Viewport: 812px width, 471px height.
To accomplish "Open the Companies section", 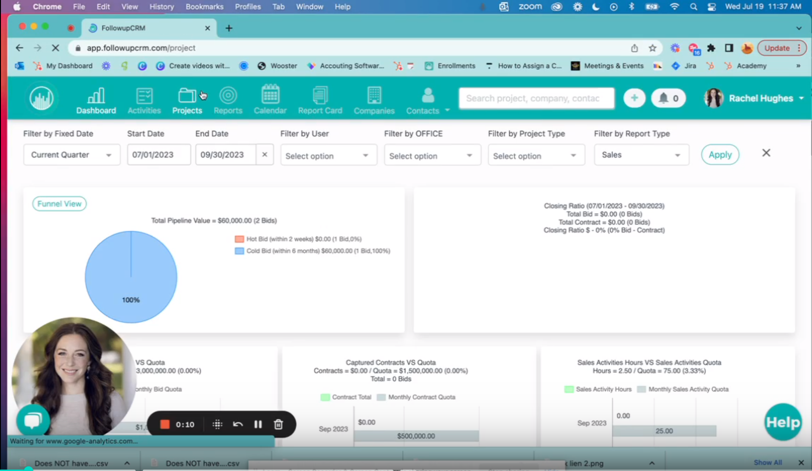I will 374,99.
